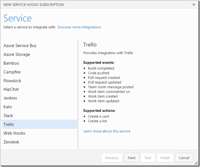Click the dialog resize grip corner
The image size is (200, 167).
point(196,163)
